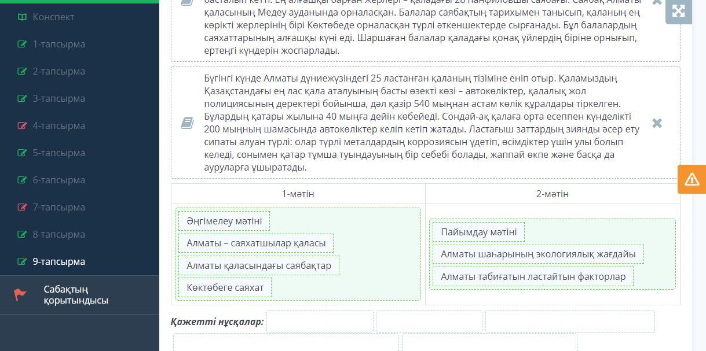Click the orange warning triangle icon

point(692,179)
